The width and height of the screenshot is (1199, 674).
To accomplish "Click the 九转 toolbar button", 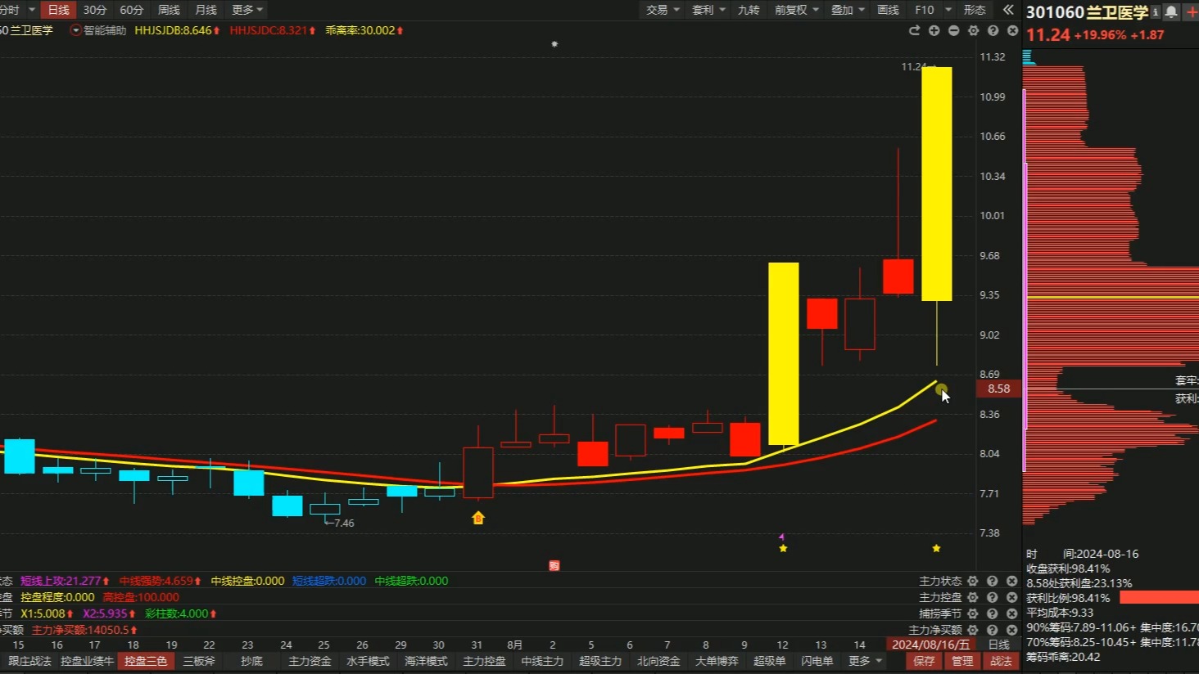I will pos(749,10).
